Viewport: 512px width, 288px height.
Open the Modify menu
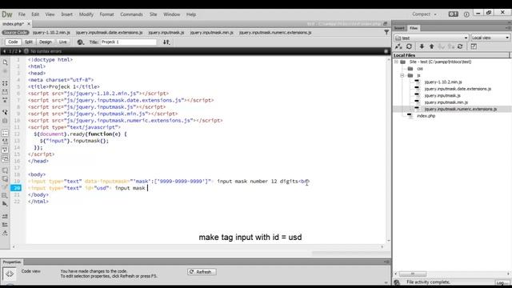click(x=86, y=14)
